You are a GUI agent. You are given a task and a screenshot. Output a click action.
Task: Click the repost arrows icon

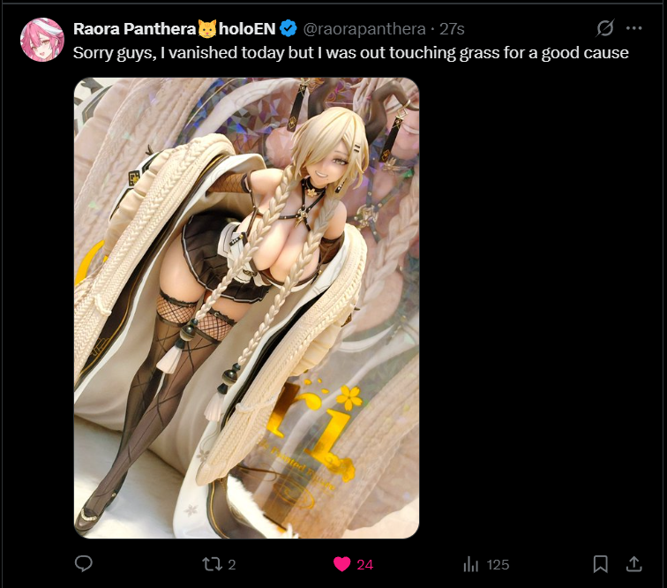coord(212,564)
